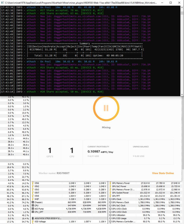Image resolution: width=184 pixels, height=224 pixels.
Task: Click the Current Profitability panel
Action: click(x=106, y=152)
